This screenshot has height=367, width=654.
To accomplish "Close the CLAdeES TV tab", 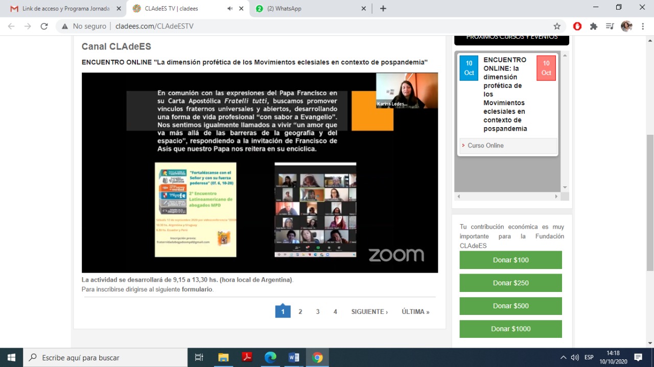I will point(241,9).
